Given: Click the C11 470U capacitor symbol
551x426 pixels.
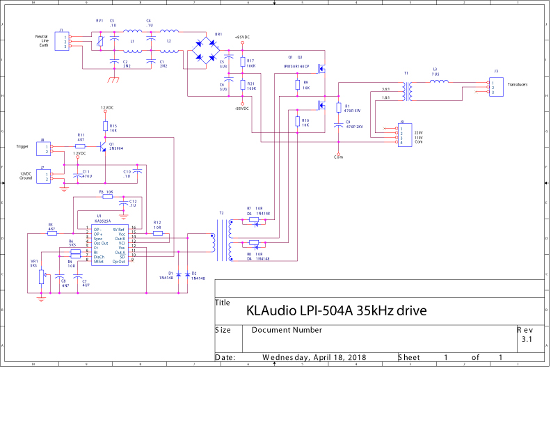Looking at the screenshot, I should pyautogui.click(x=78, y=174).
